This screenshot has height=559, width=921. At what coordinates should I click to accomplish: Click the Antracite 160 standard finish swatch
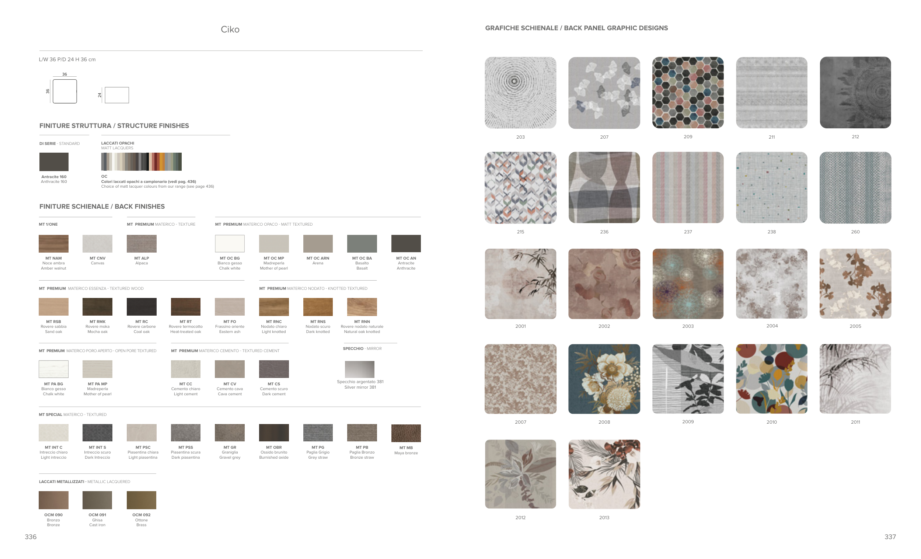pos(54,162)
